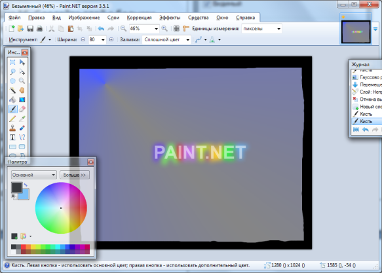Select the Paint Bucket tool
382x273 pixels.
tap(12, 100)
